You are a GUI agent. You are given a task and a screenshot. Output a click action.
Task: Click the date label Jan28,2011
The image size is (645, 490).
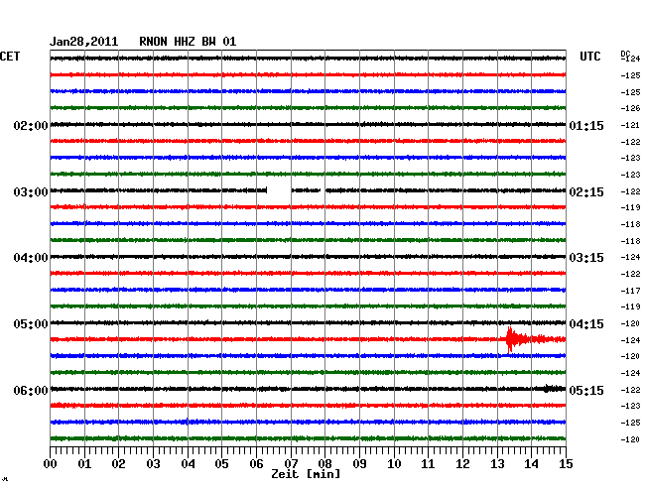tap(84, 42)
